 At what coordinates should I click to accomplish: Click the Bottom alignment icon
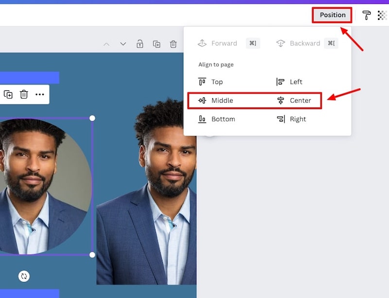202,119
